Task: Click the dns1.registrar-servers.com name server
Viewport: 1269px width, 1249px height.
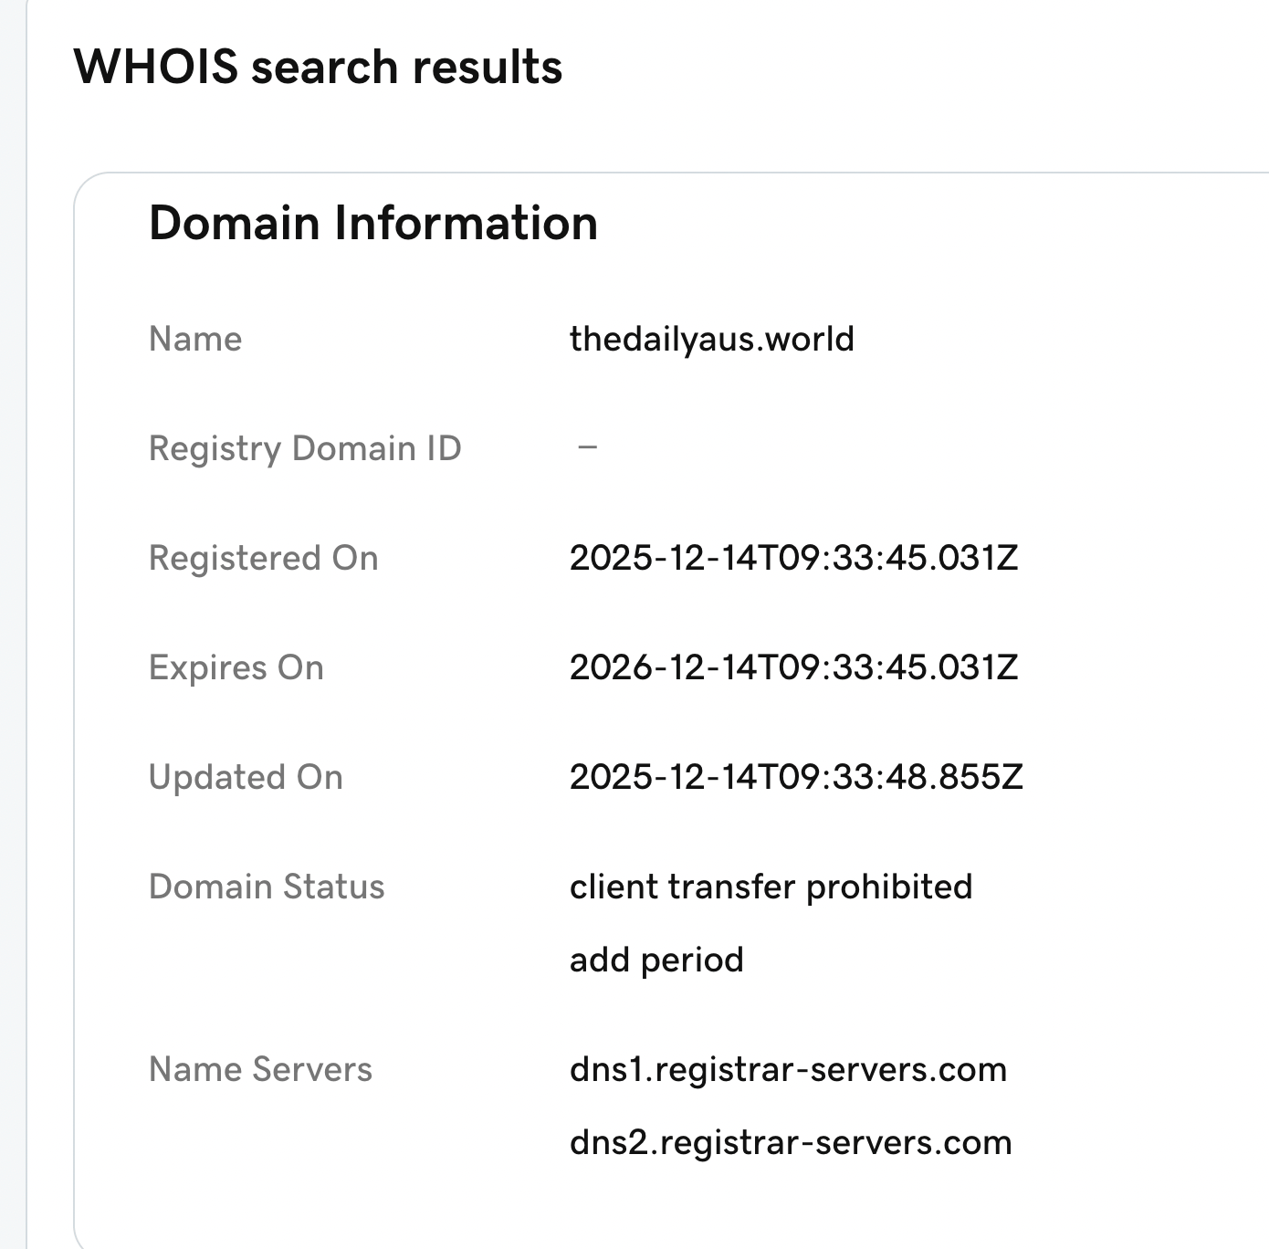Action: click(788, 1069)
